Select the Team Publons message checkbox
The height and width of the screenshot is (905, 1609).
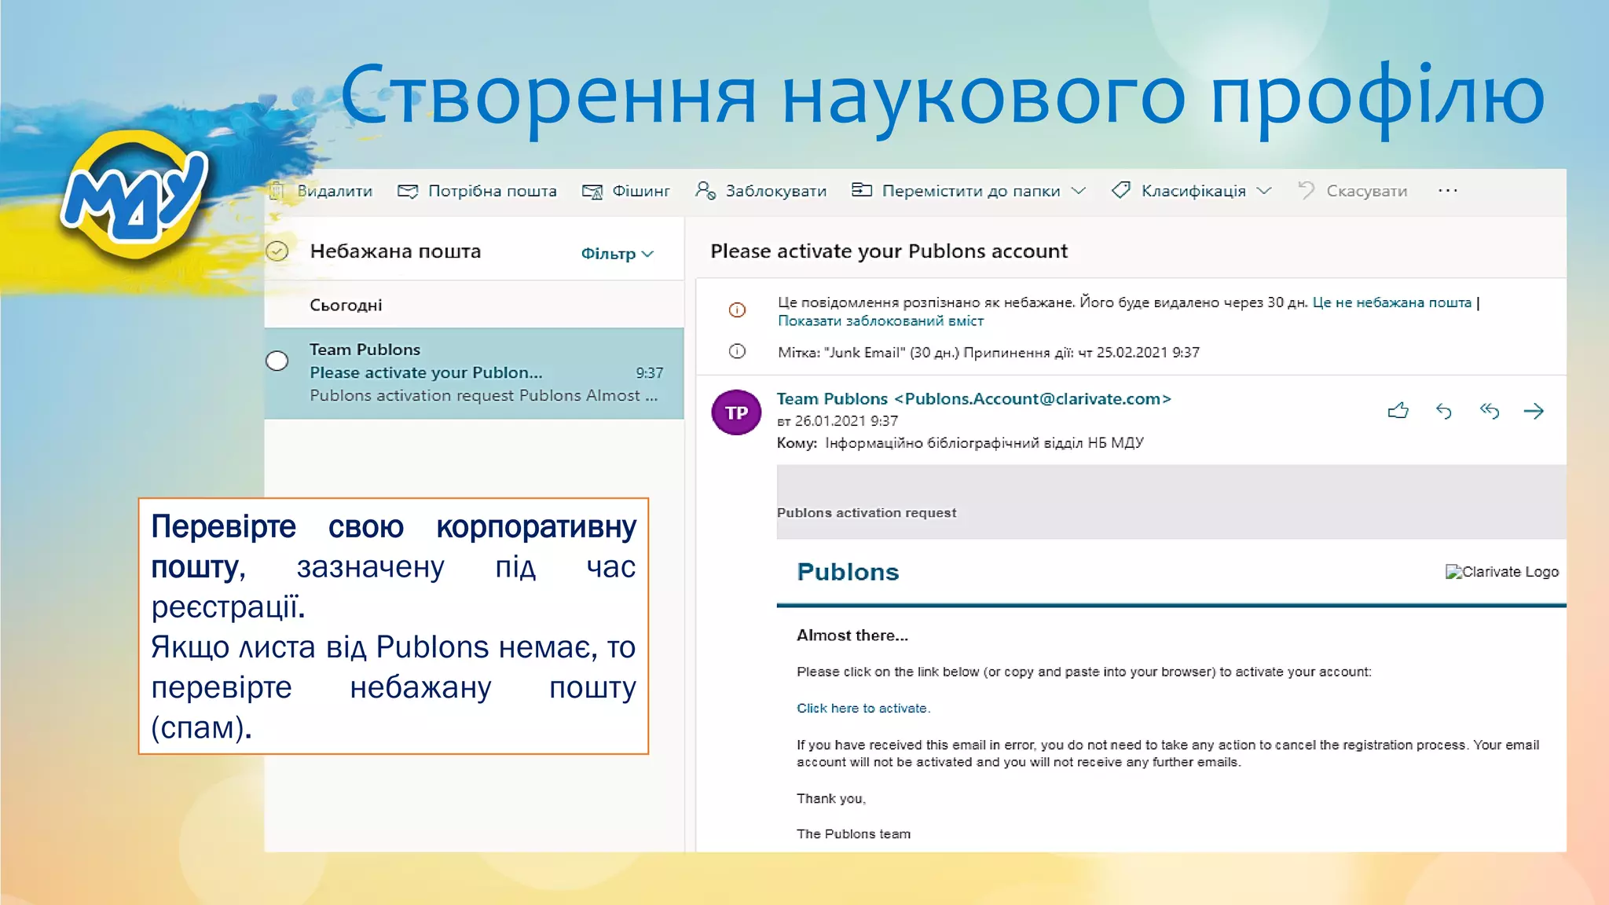tap(277, 361)
